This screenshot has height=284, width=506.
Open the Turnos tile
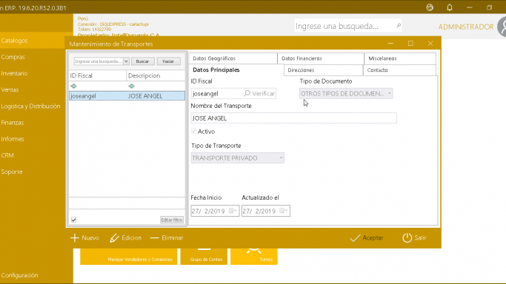(254, 257)
